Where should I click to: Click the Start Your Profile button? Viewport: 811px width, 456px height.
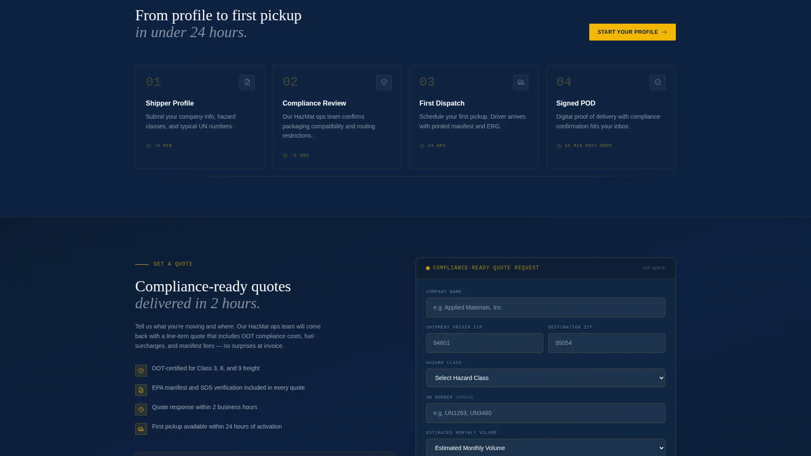(632, 32)
